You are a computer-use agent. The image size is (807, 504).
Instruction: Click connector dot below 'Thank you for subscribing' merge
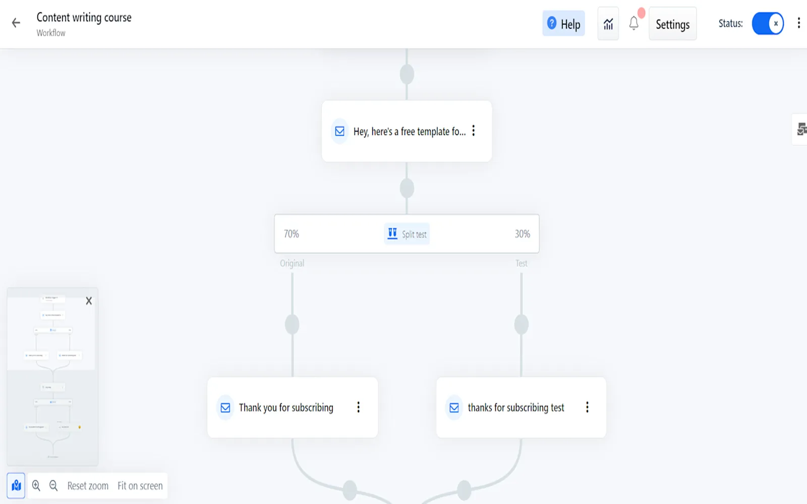tap(350, 490)
